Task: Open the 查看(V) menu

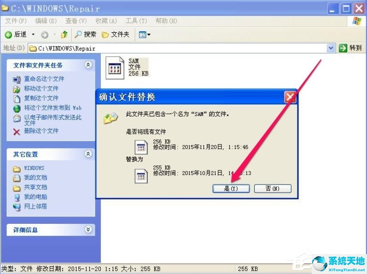Action: coord(76,21)
